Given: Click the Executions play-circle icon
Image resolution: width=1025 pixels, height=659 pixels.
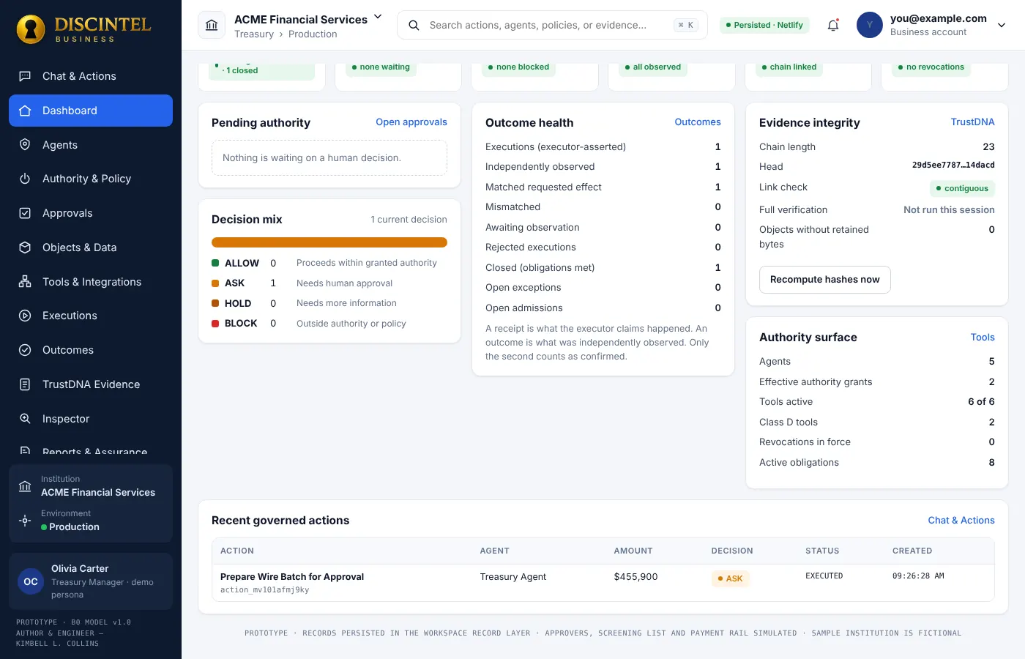Looking at the screenshot, I should click(x=25, y=316).
